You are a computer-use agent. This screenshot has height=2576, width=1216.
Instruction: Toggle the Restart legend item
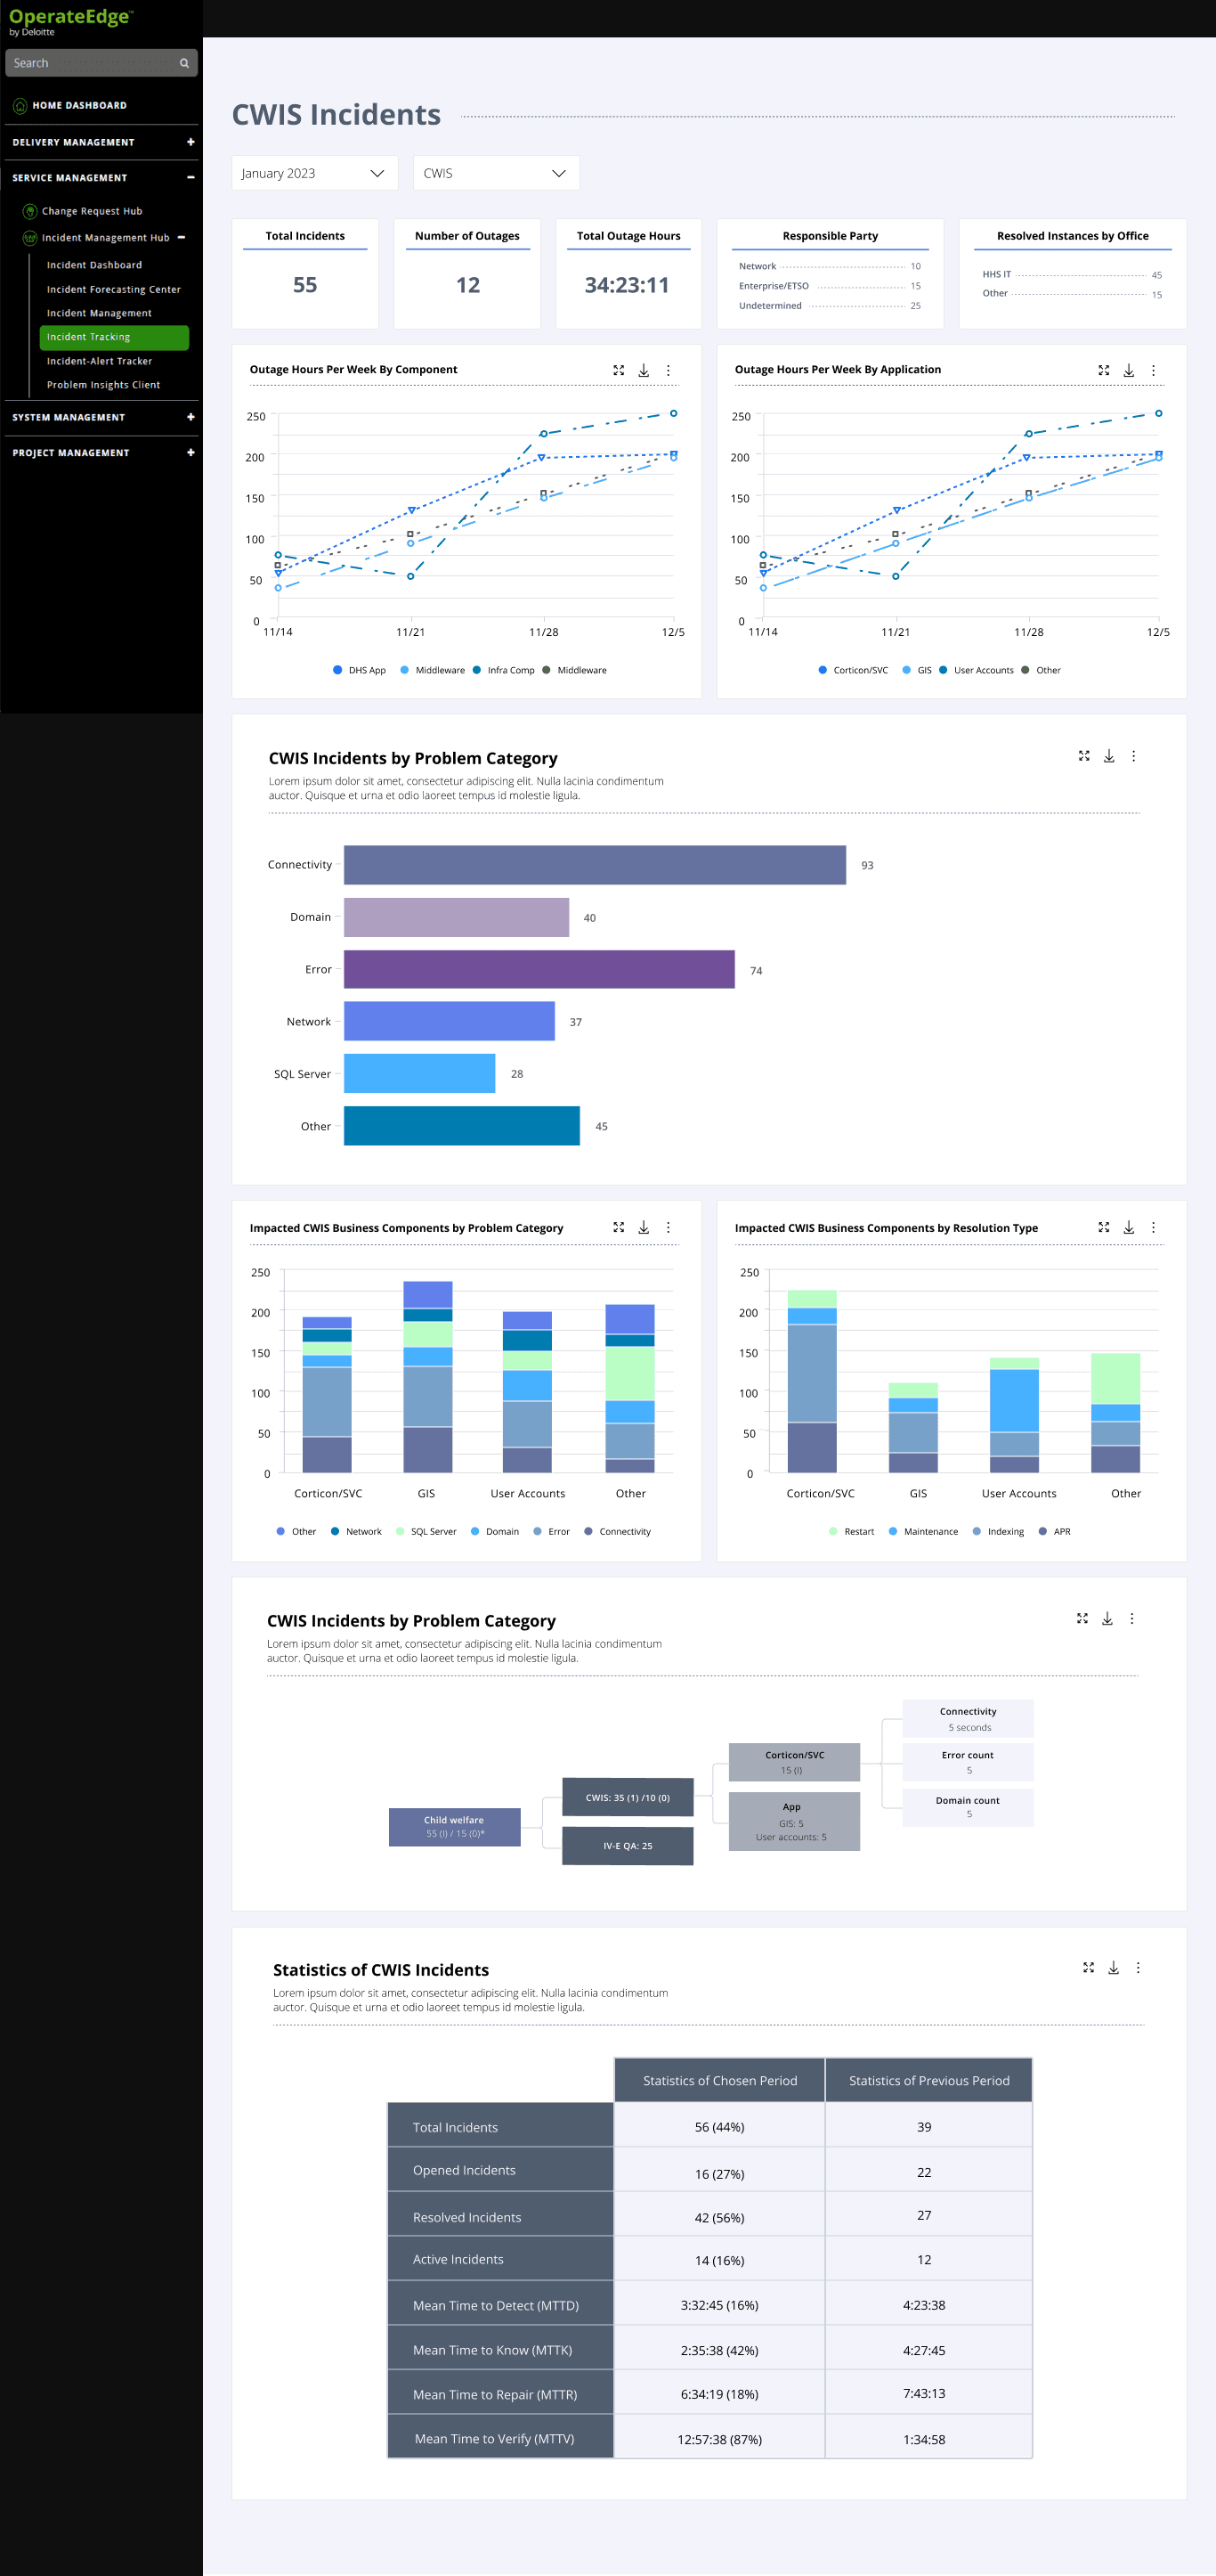point(851,1531)
